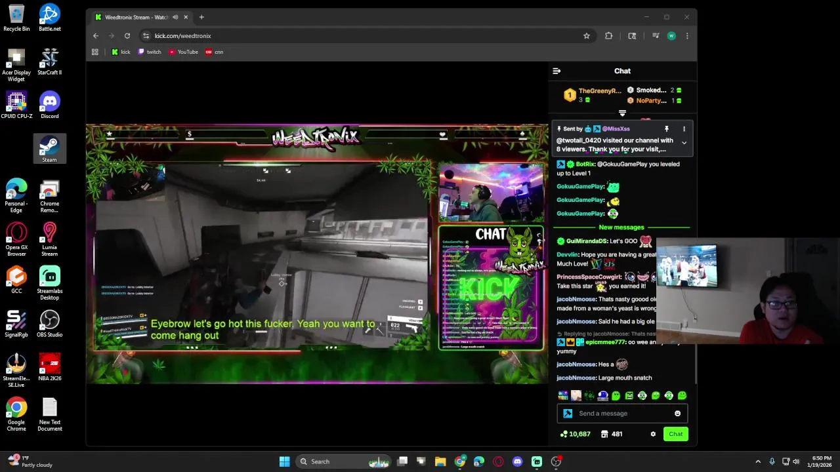Pick the last green smiling emote in bar
This screenshot has width=840, height=472.
pos(682,395)
